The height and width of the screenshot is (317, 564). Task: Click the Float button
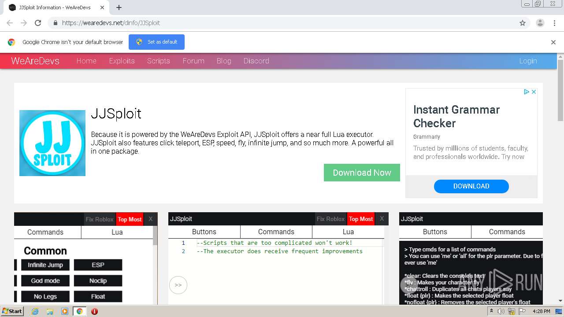pyautogui.click(x=98, y=297)
